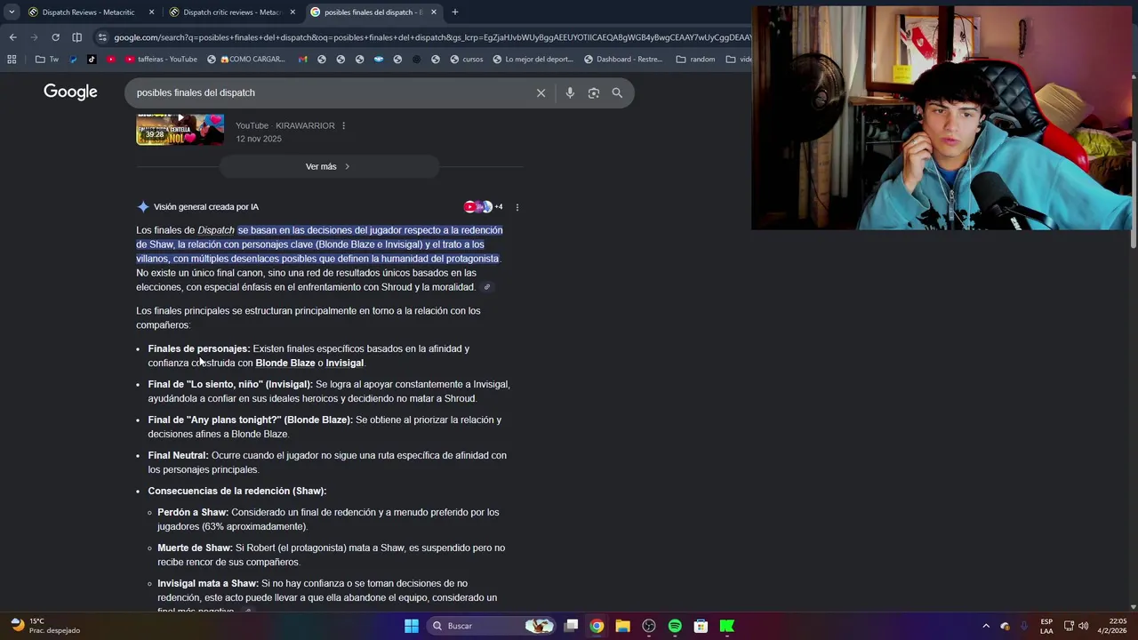This screenshot has width=1138, height=640.
Task: Click the 'Visión general creada por IA' label
Action: (206, 207)
